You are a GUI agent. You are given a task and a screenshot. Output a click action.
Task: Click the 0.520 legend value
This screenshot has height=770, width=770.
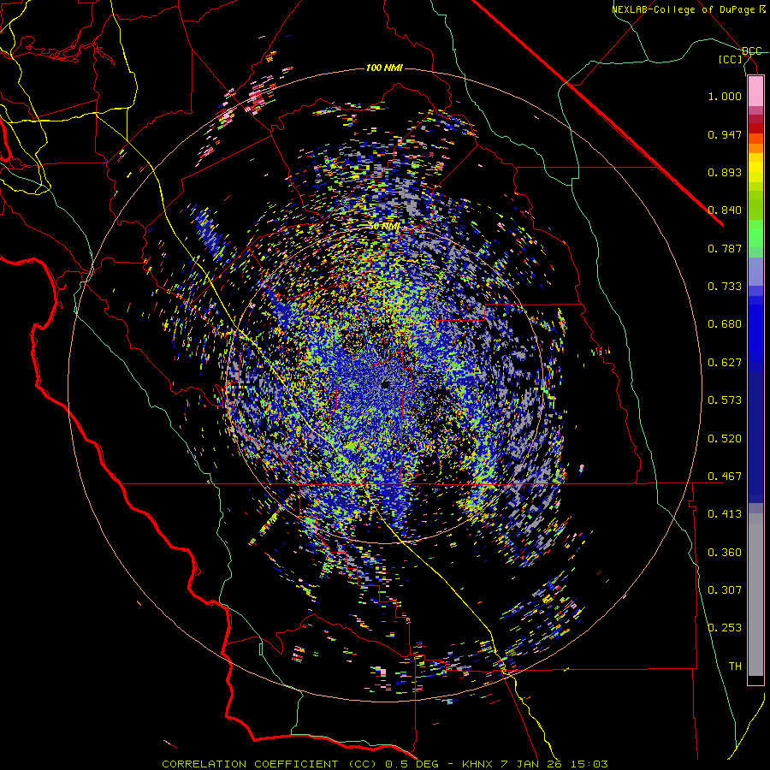725,439
